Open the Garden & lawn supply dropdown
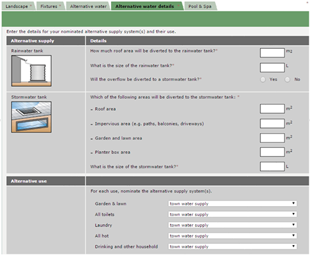The image size is (310, 255). click(232, 204)
